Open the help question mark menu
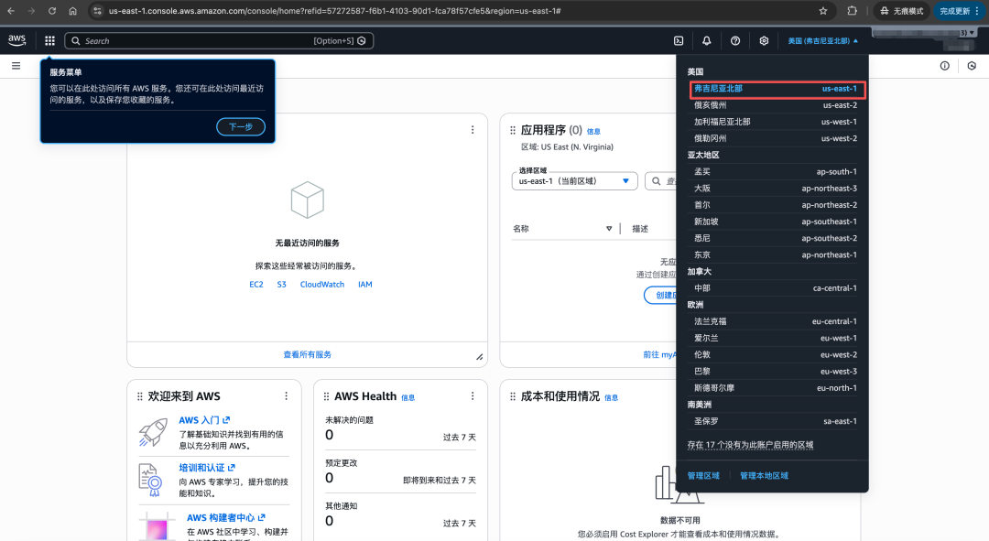Screen dimensions: 989x541 click(735, 41)
